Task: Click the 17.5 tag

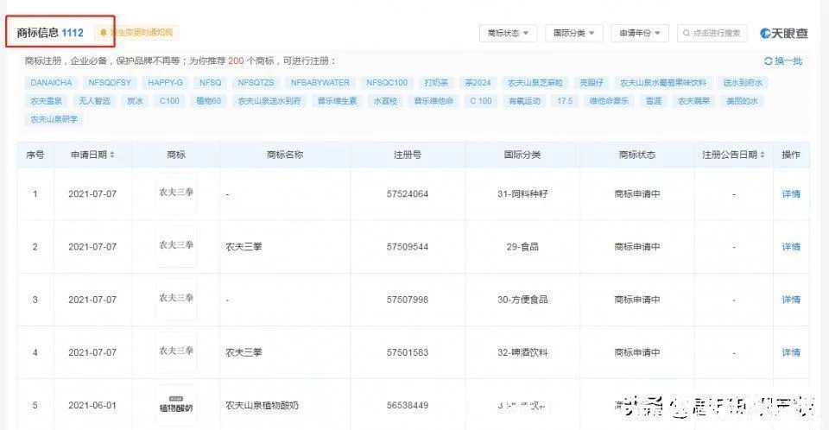Action: pos(565,101)
